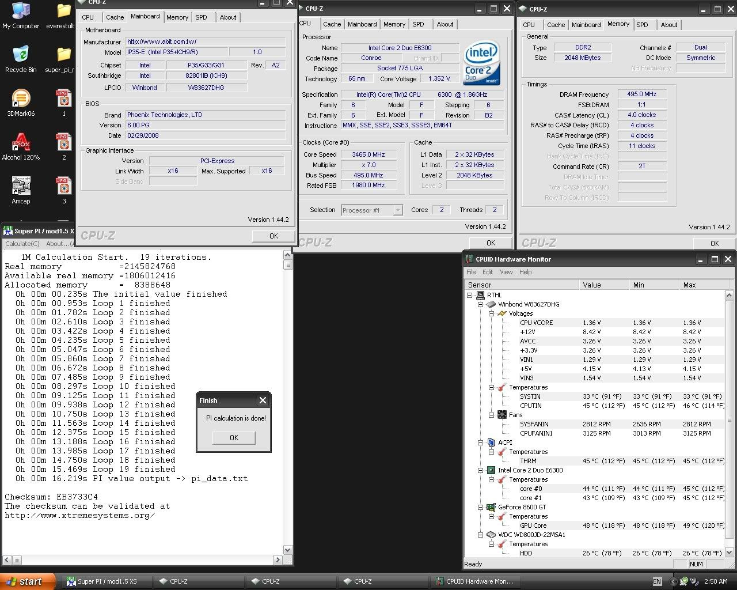Collapse GeForce 8600 GT branch
This screenshot has width=737, height=590.
pyautogui.click(x=481, y=507)
